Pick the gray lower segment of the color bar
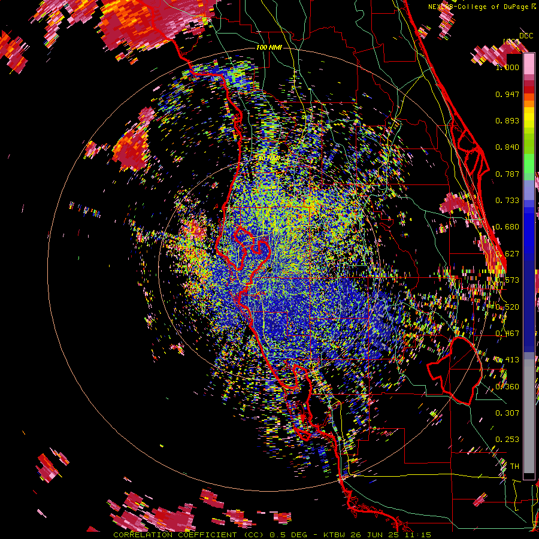 click(x=529, y=416)
